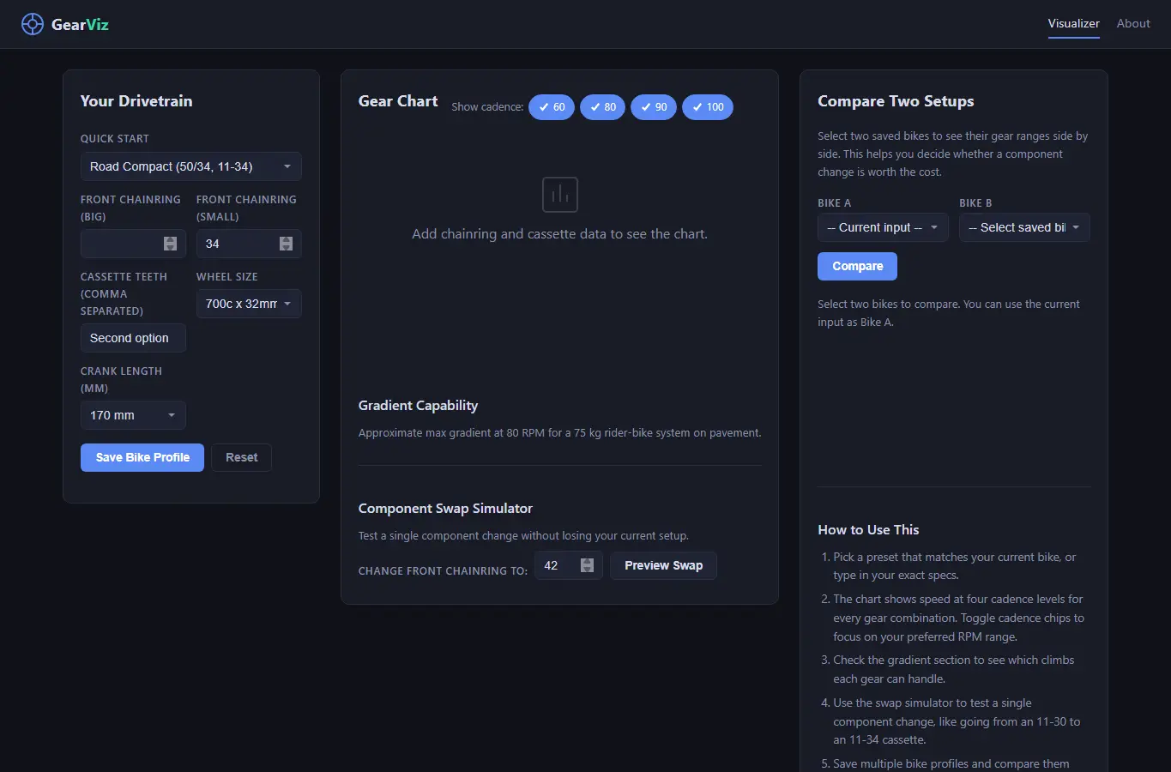Click the small chainring stepper arrows
The image size is (1171, 772).
tap(286, 244)
